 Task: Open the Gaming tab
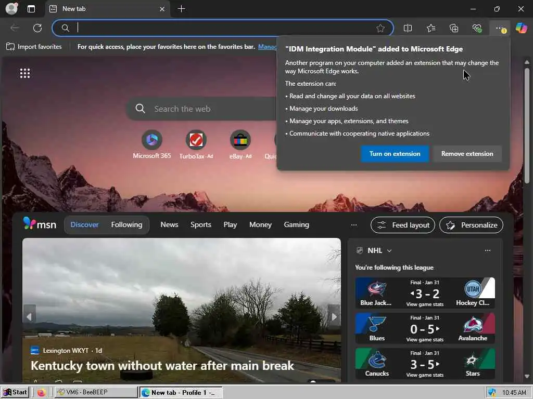pyautogui.click(x=296, y=224)
